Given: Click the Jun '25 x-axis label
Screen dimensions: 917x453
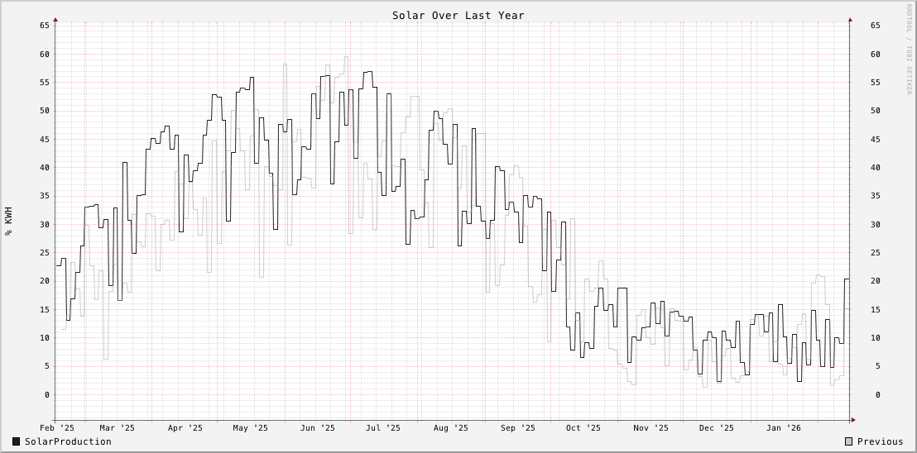Looking at the screenshot, I should (317, 428).
